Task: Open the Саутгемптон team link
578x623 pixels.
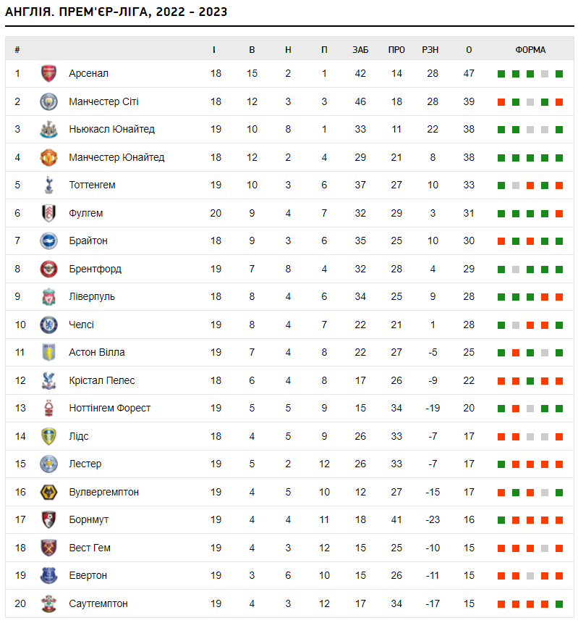Action: coord(98,603)
